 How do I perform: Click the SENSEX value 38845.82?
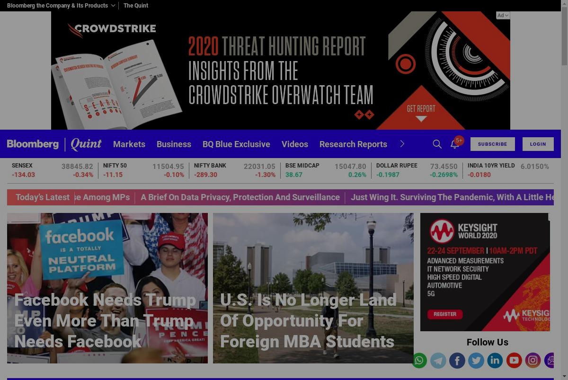[77, 167]
